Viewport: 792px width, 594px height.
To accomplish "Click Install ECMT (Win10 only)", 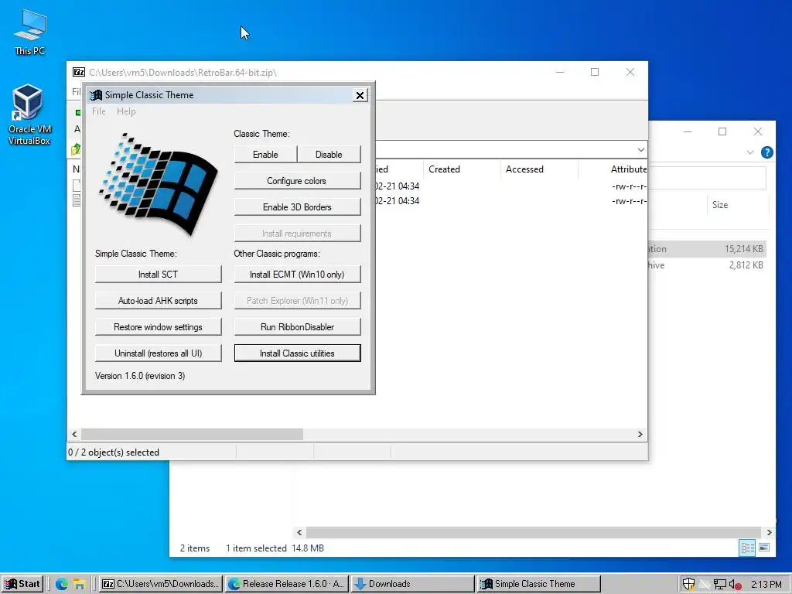I will click(x=297, y=275).
